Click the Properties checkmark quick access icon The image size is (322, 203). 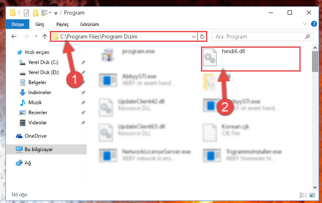click(26, 13)
